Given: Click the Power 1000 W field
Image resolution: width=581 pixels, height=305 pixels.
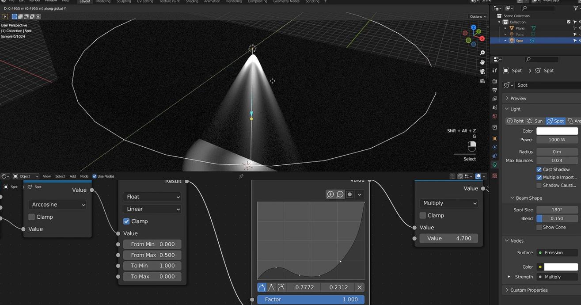Looking at the screenshot, I should 557,140.
